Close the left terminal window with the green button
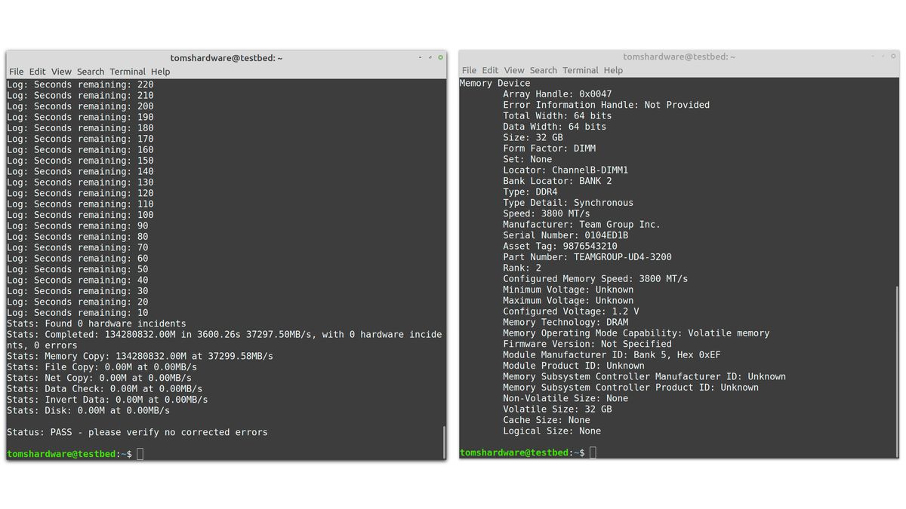 441,57
